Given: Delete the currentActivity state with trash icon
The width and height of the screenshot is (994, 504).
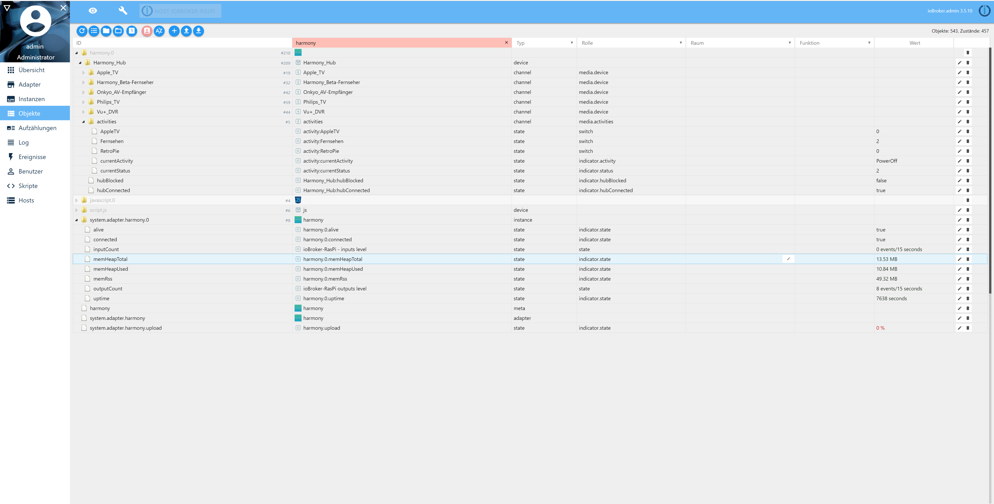Looking at the screenshot, I should [x=967, y=161].
